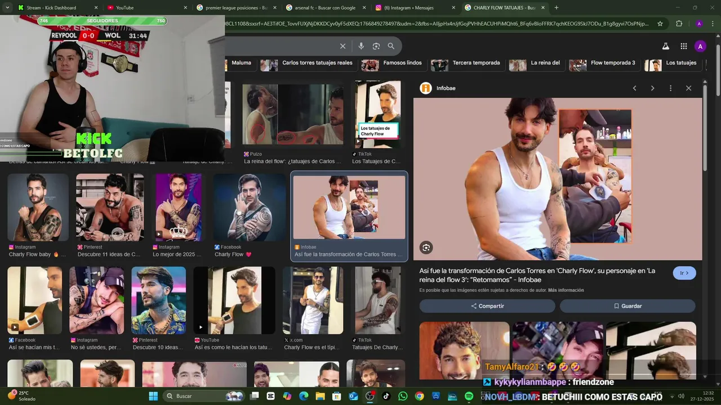
Task: Open YouTube Así es como le hacían thumbnail
Action: (x=234, y=300)
